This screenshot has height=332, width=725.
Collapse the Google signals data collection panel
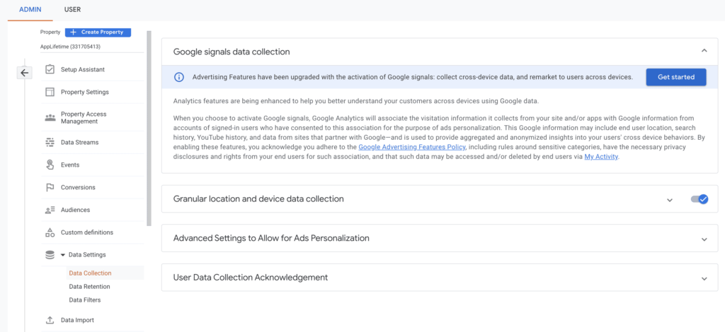pyautogui.click(x=704, y=51)
